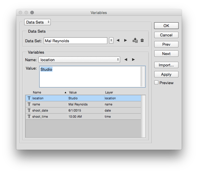Click the Value text field
Screen dimensions: 198x173
(x=90, y=77)
